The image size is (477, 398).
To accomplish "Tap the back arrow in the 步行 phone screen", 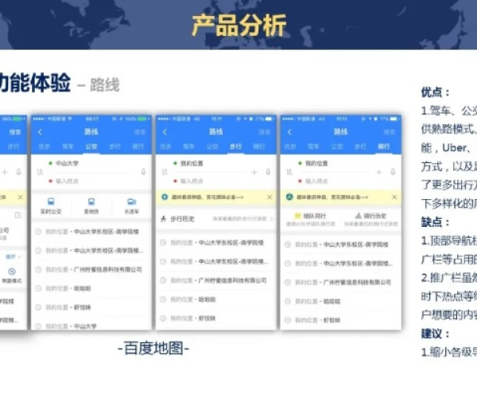I will coord(165,132).
